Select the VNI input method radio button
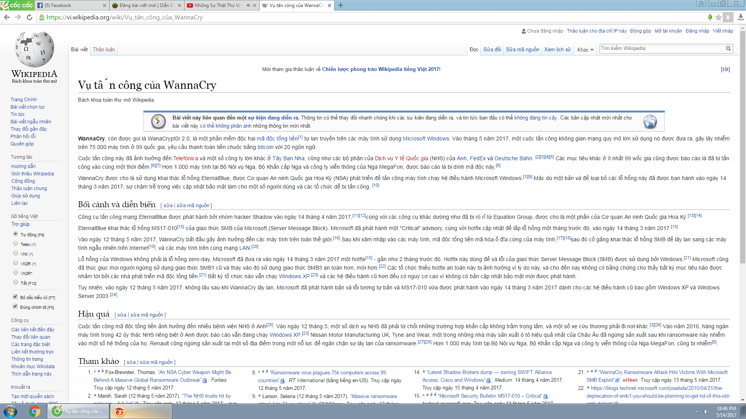 click(16, 253)
